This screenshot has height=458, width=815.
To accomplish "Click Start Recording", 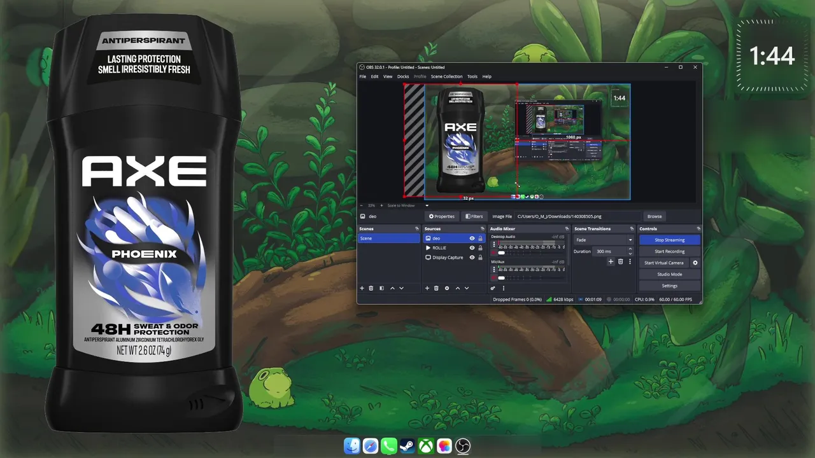I will [x=670, y=251].
